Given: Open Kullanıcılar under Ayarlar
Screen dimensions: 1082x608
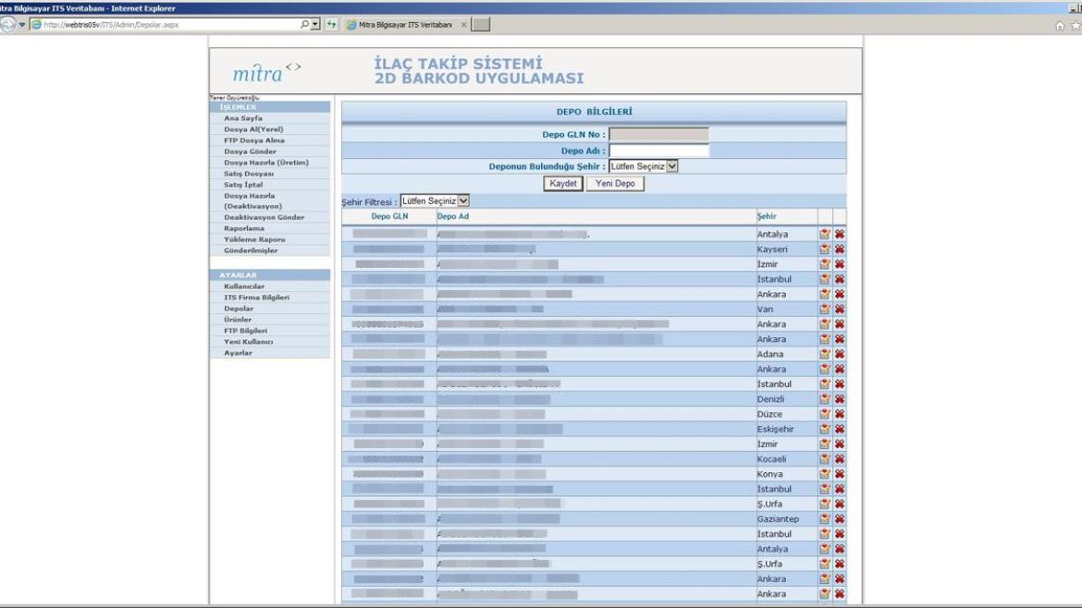Looking at the screenshot, I should click(244, 286).
